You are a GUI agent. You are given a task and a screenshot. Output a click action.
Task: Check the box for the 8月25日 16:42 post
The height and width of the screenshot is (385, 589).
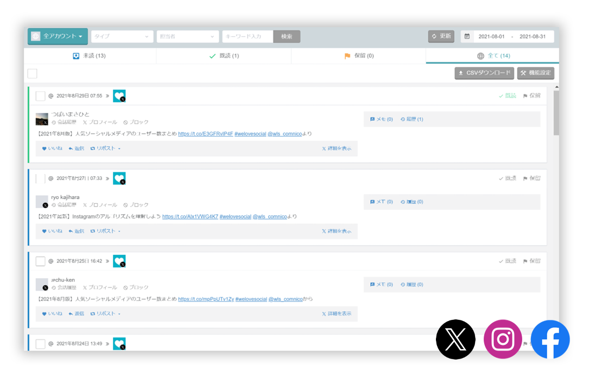tap(40, 261)
